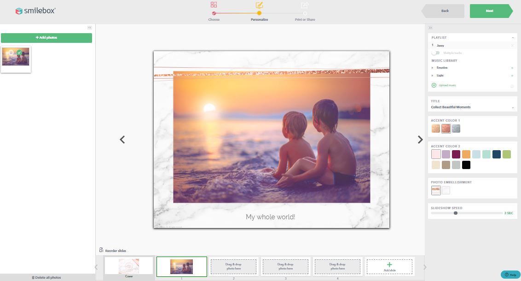The width and height of the screenshot is (521, 281).
Task: Remove the Jazzy track from playlist
Action: [x=512, y=46]
